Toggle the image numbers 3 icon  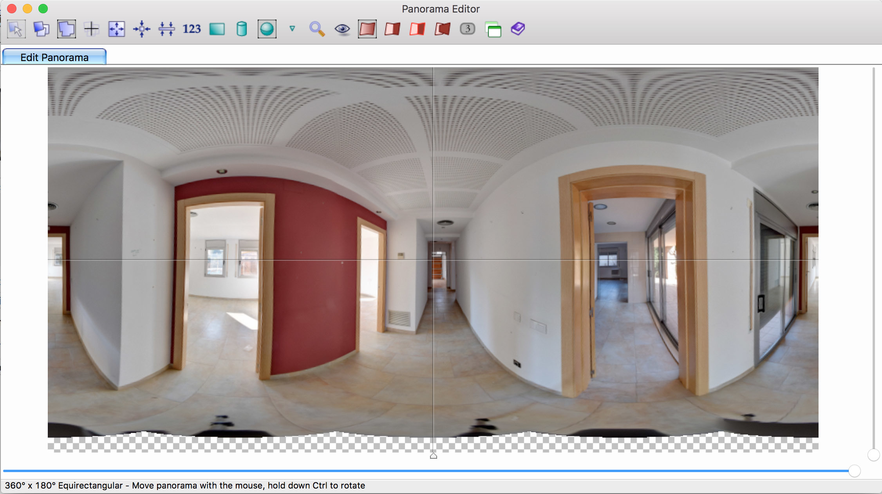pos(467,29)
